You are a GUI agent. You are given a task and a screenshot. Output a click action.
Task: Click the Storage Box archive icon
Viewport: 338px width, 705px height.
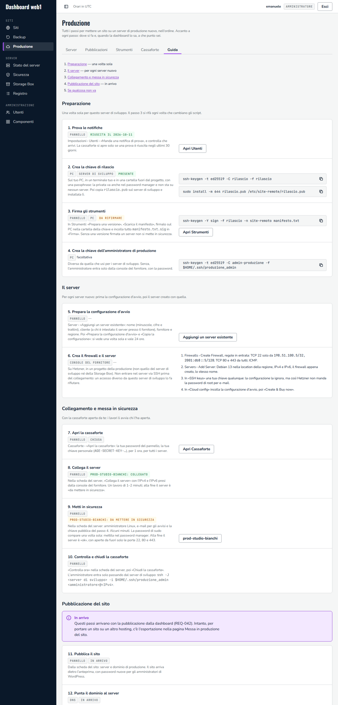point(8,84)
